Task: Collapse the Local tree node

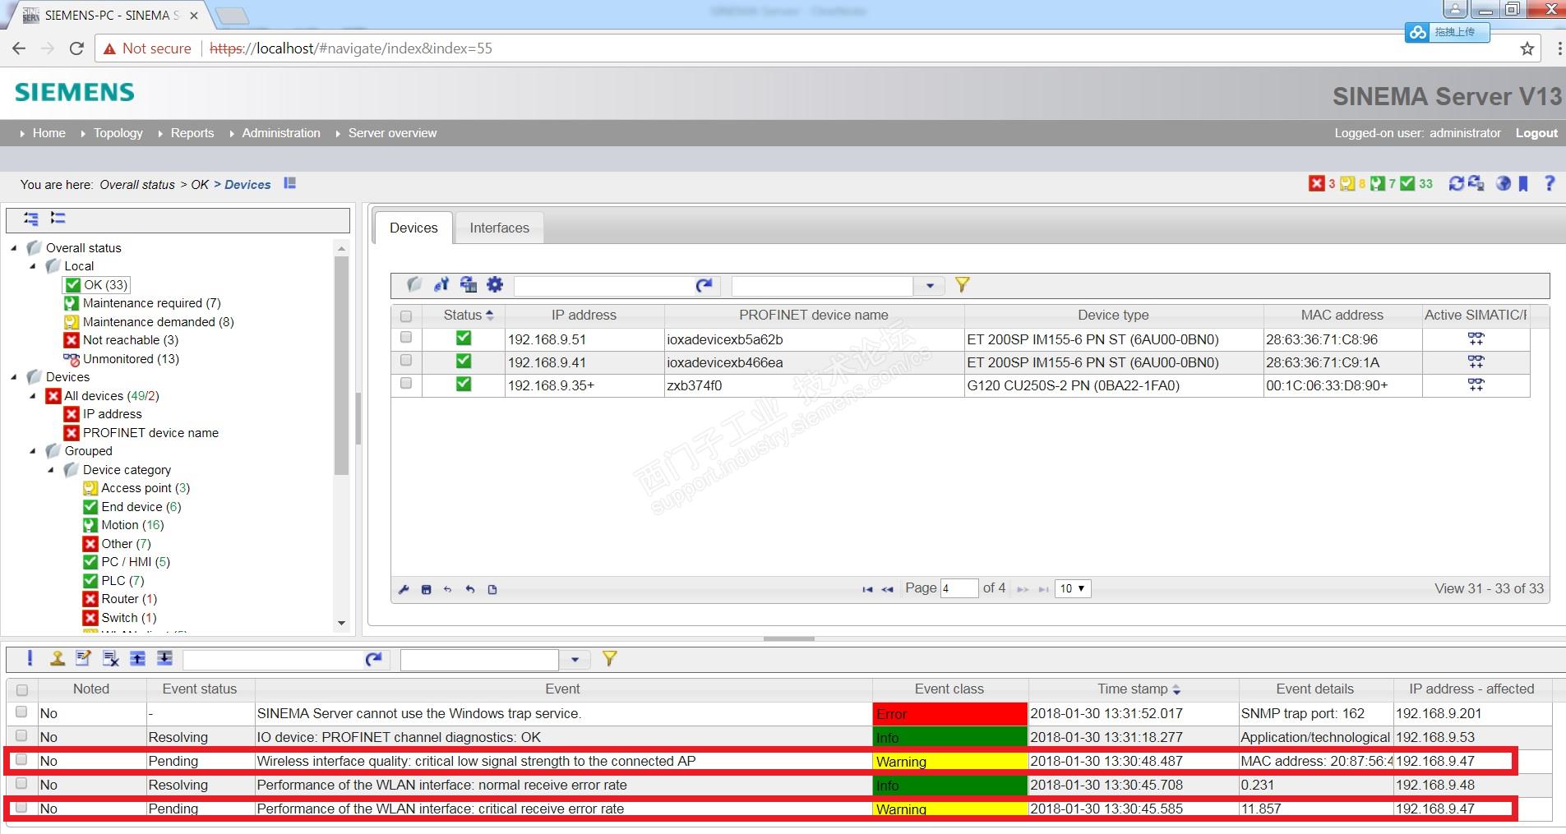Action: (33, 266)
